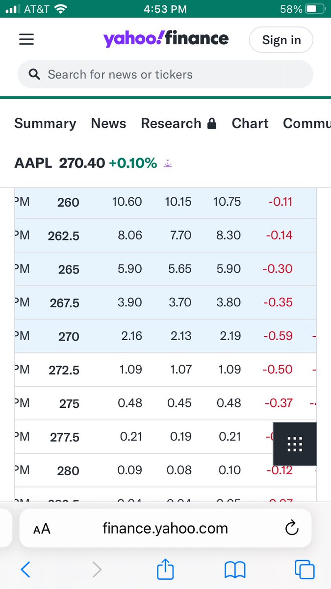The width and height of the screenshot is (331, 589).
Task: Select the 270 strike price link
Action: pyautogui.click(x=69, y=337)
